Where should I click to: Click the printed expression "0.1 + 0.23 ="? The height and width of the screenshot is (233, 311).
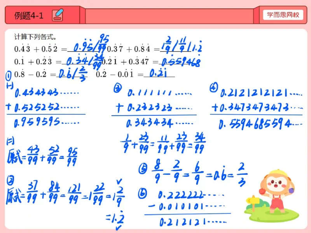coord(38,61)
